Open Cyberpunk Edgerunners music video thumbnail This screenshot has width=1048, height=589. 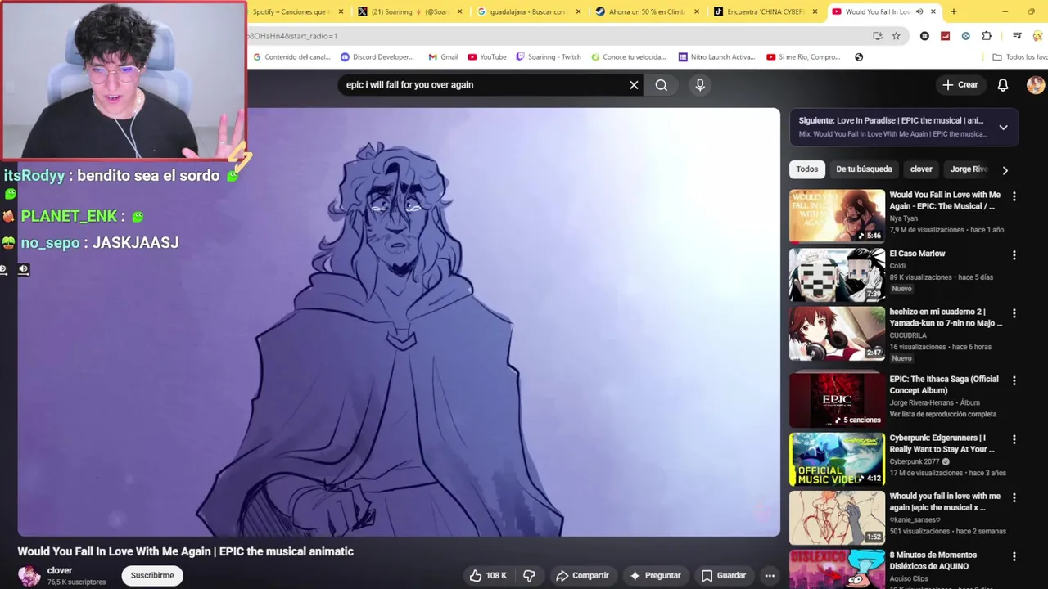(x=837, y=459)
